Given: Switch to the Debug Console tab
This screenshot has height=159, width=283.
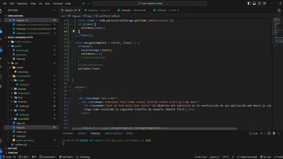Looking at the screenshot, I should pyautogui.click(x=113, y=133).
